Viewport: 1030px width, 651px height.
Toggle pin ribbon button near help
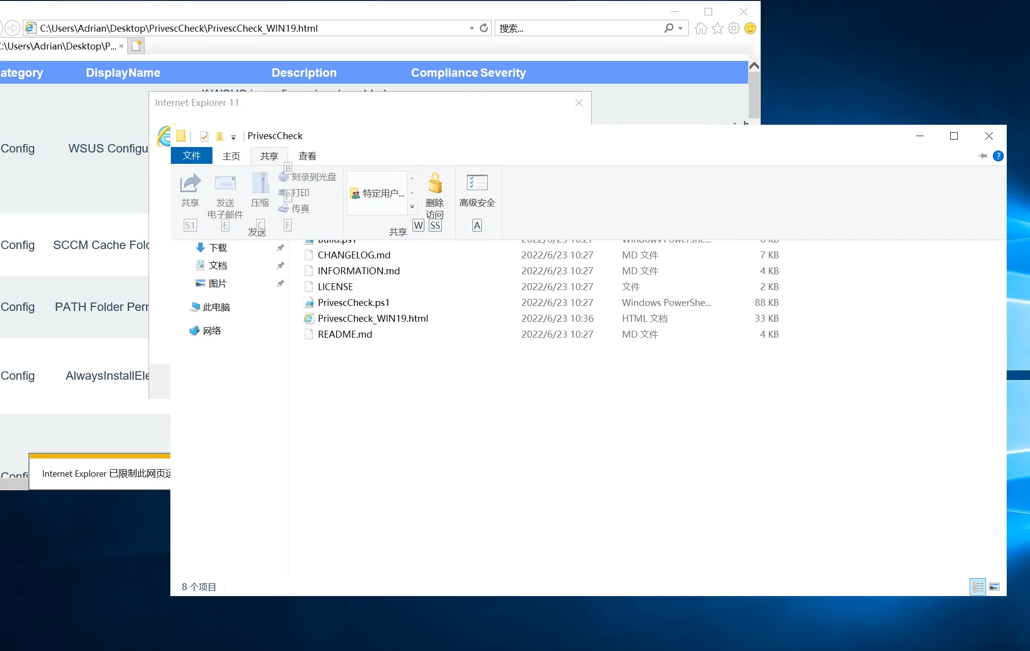(982, 156)
